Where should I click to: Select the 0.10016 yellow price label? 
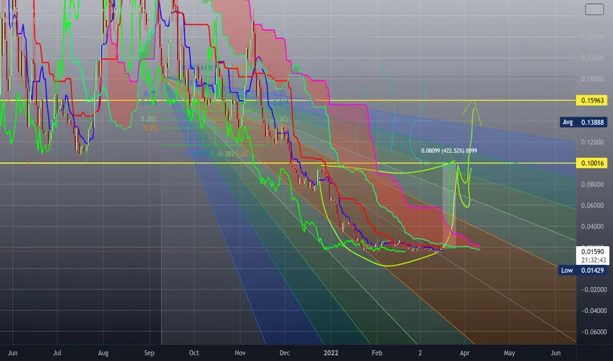592,163
